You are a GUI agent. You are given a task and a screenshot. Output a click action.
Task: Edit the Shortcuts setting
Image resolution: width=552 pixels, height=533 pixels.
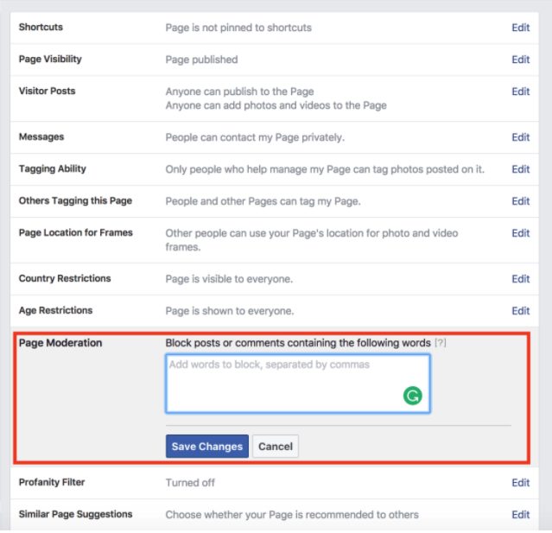pos(520,28)
